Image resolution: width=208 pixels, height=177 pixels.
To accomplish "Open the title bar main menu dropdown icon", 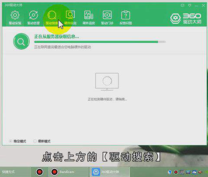I will click(190, 6).
